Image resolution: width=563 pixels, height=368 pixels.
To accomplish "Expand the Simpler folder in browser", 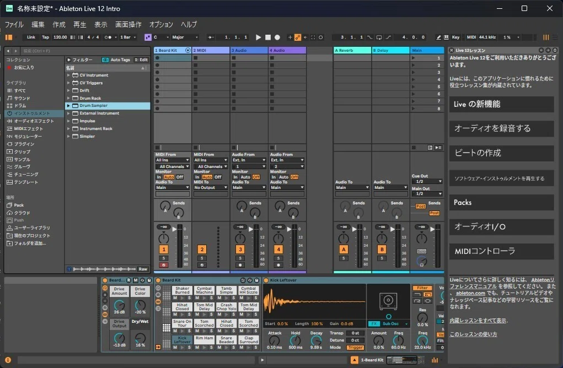I will click(x=68, y=136).
